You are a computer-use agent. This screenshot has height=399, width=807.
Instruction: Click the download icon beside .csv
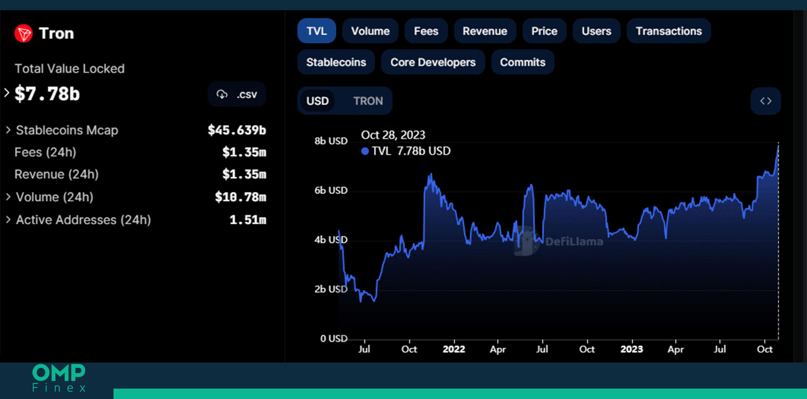(x=222, y=94)
